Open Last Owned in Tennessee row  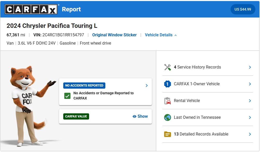click(x=208, y=117)
